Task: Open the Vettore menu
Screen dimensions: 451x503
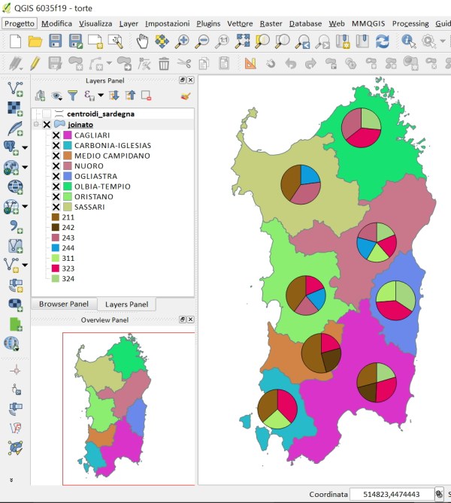Action: tap(239, 23)
